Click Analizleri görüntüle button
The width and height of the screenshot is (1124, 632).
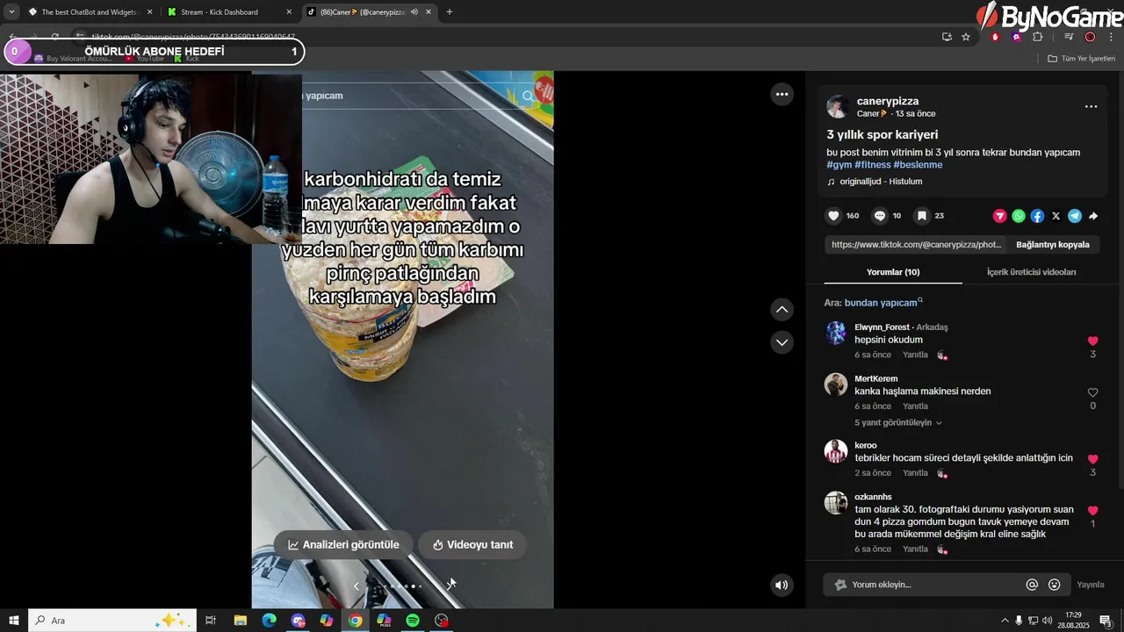click(343, 545)
